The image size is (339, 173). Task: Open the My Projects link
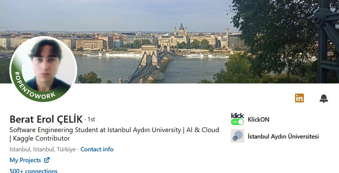point(25,160)
